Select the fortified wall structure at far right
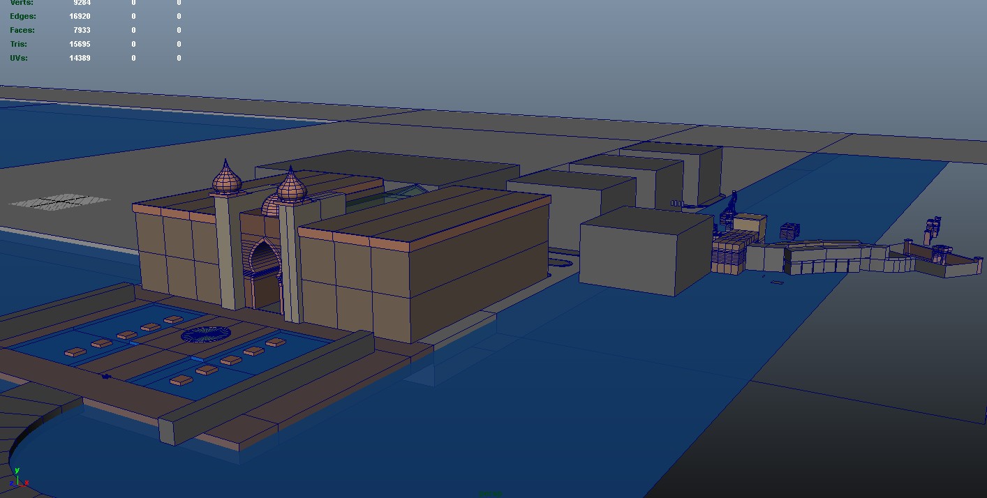The height and width of the screenshot is (498, 987). [x=949, y=264]
